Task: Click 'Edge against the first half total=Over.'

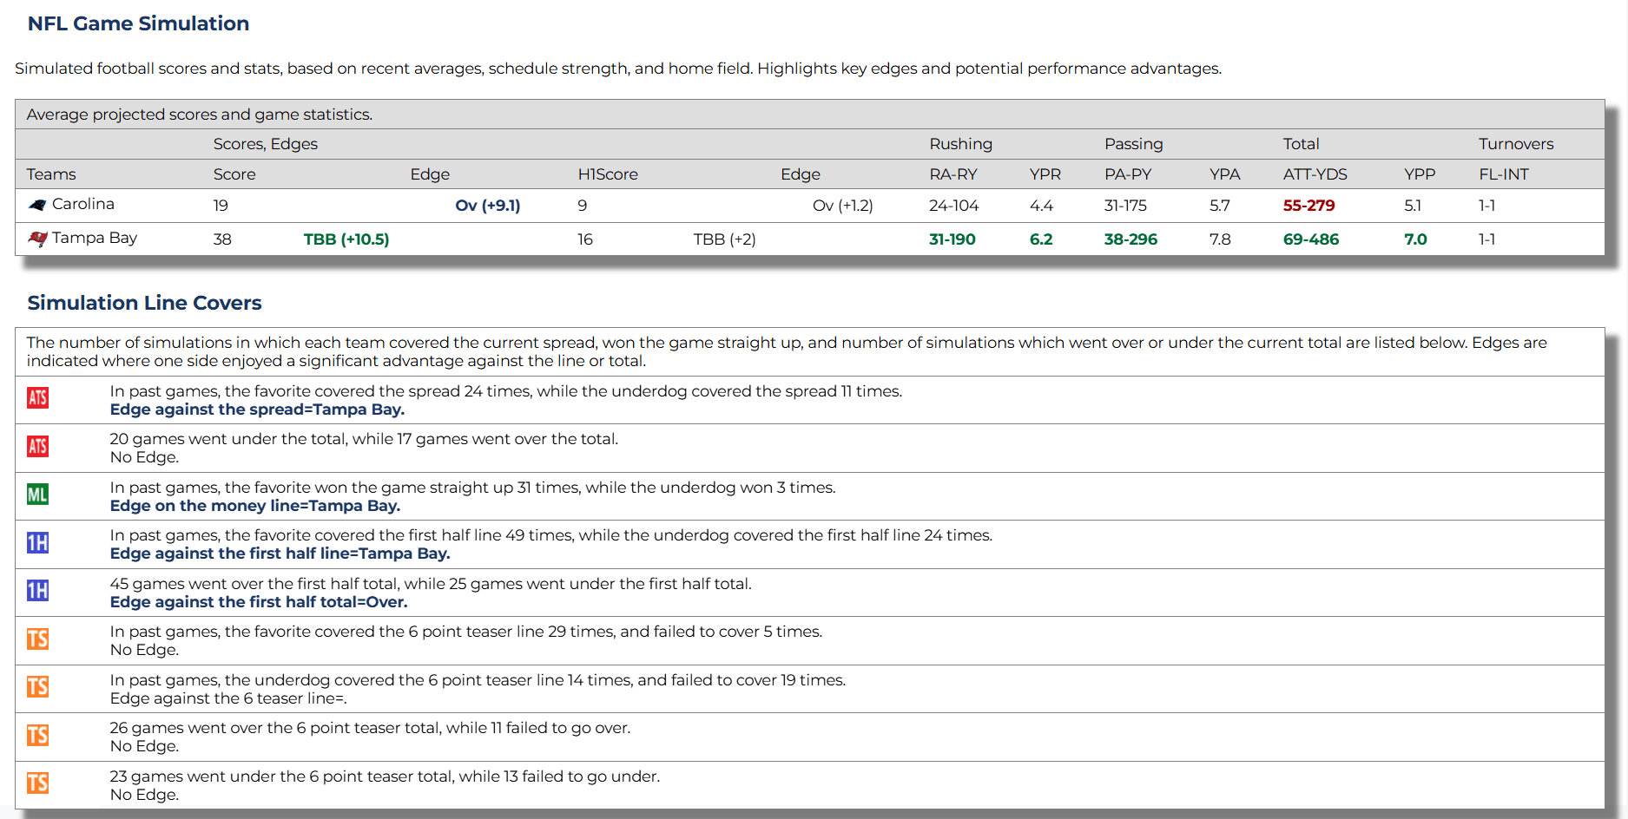Action: (258, 602)
